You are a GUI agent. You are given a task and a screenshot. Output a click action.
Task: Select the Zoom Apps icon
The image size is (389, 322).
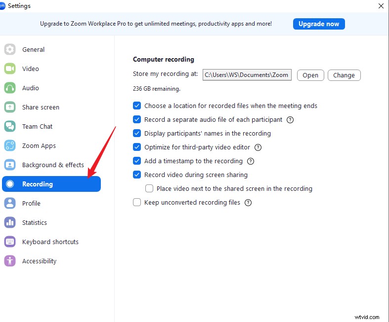(10, 145)
